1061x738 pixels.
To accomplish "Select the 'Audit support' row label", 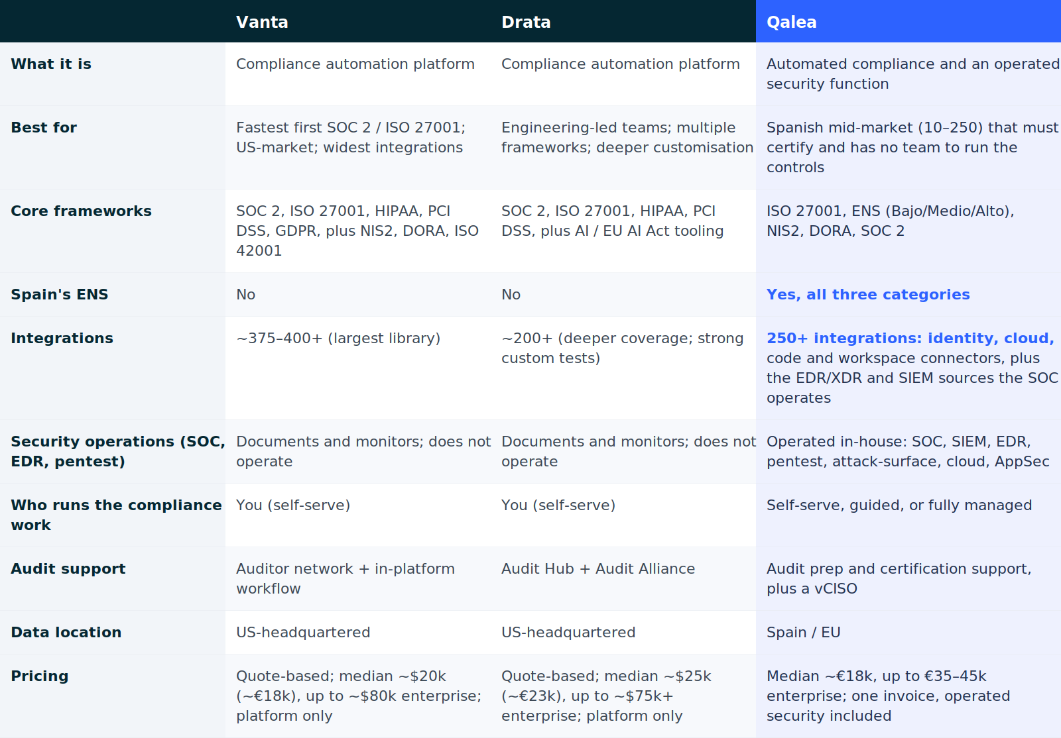I will tap(68, 568).
